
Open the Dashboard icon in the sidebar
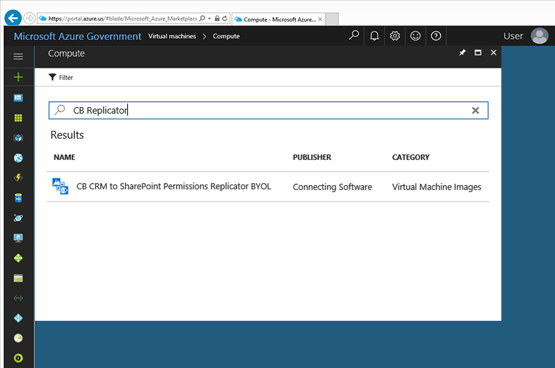[x=18, y=98]
